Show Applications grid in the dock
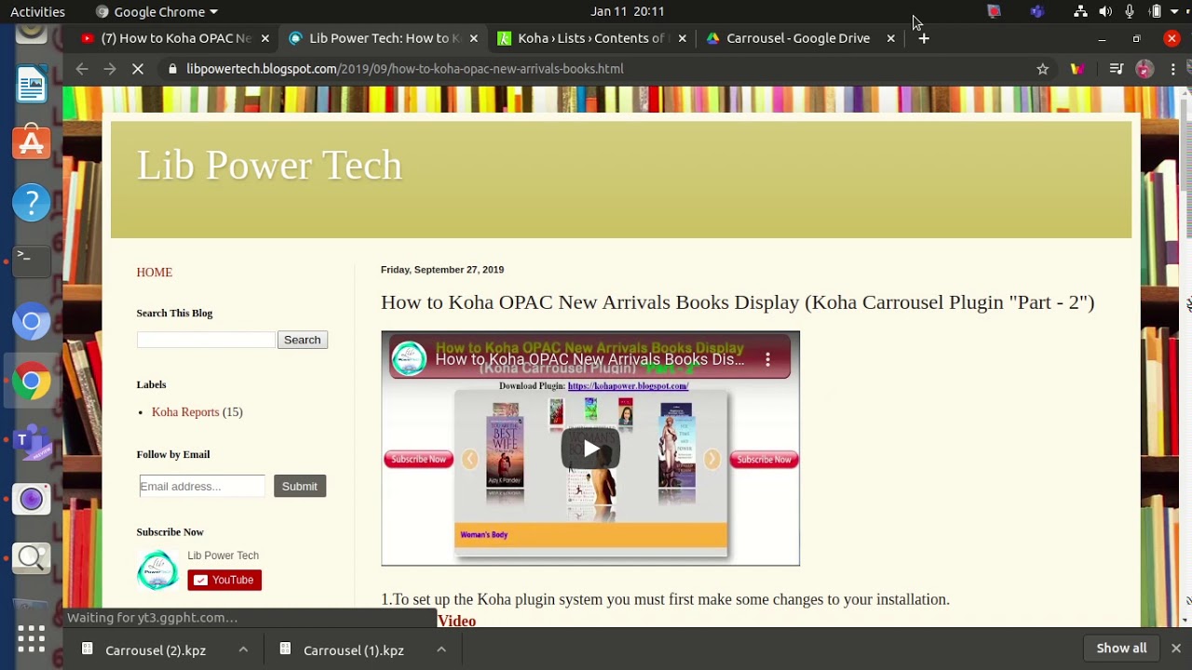This screenshot has height=670, width=1192. click(31, 638)
